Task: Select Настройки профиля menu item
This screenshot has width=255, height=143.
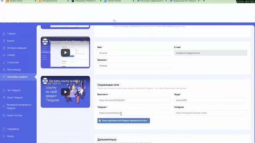Action: 17,77
